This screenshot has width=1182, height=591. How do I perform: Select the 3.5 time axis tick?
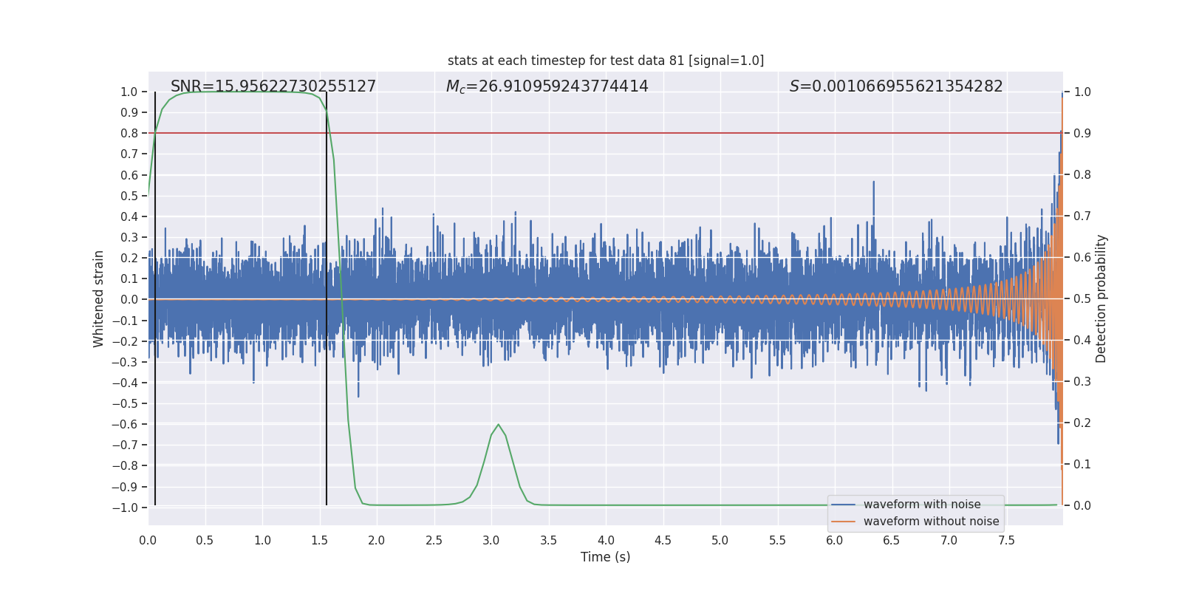tap(548, 540)
